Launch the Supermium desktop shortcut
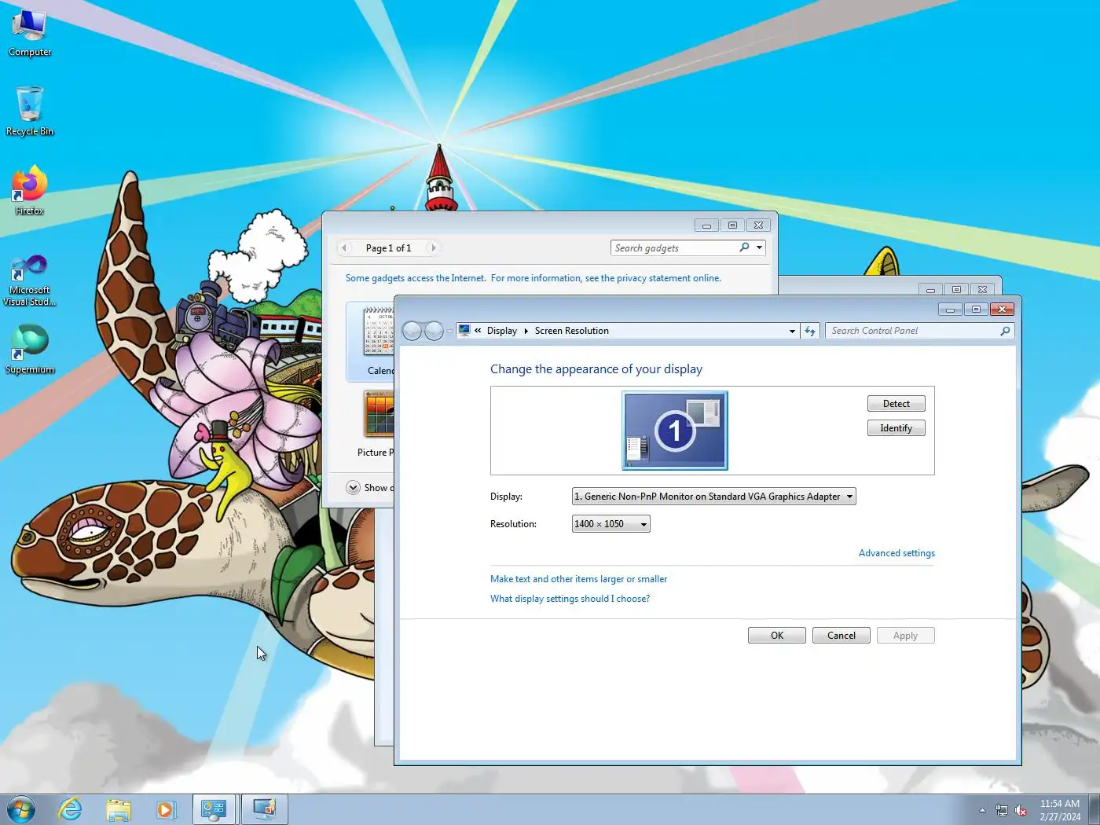The image size is (1100, 825). [x=30, y=350]
